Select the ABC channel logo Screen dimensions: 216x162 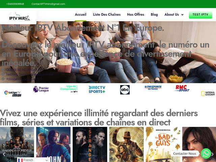(125, 90)
